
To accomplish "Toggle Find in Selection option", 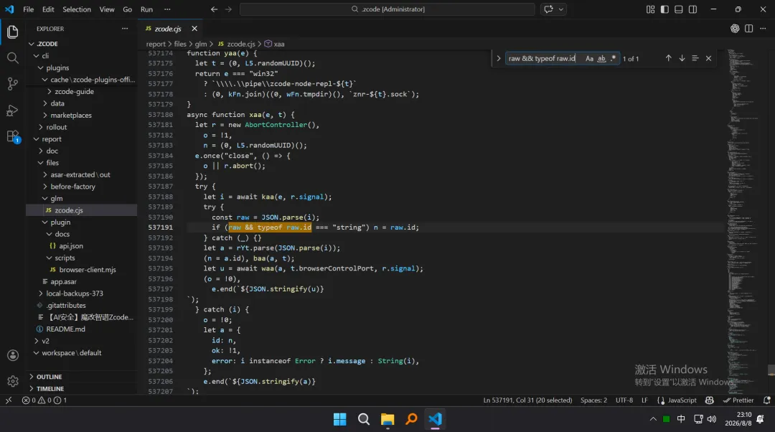I will 695,58.
